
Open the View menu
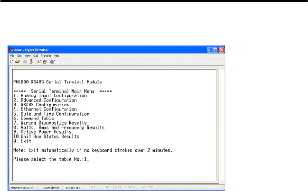click(x=28, y=56)
